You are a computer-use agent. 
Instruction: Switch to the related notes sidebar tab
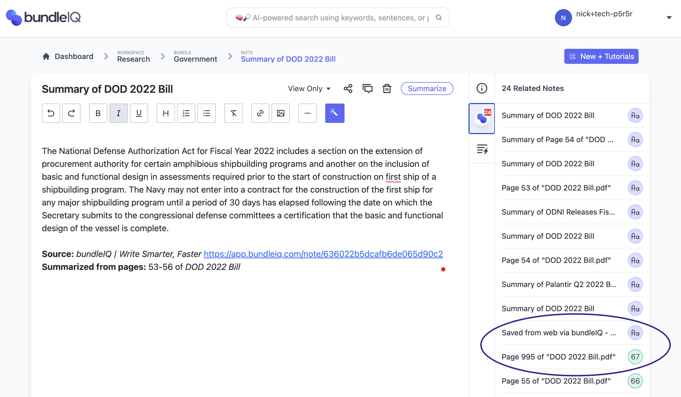point(482,118)
